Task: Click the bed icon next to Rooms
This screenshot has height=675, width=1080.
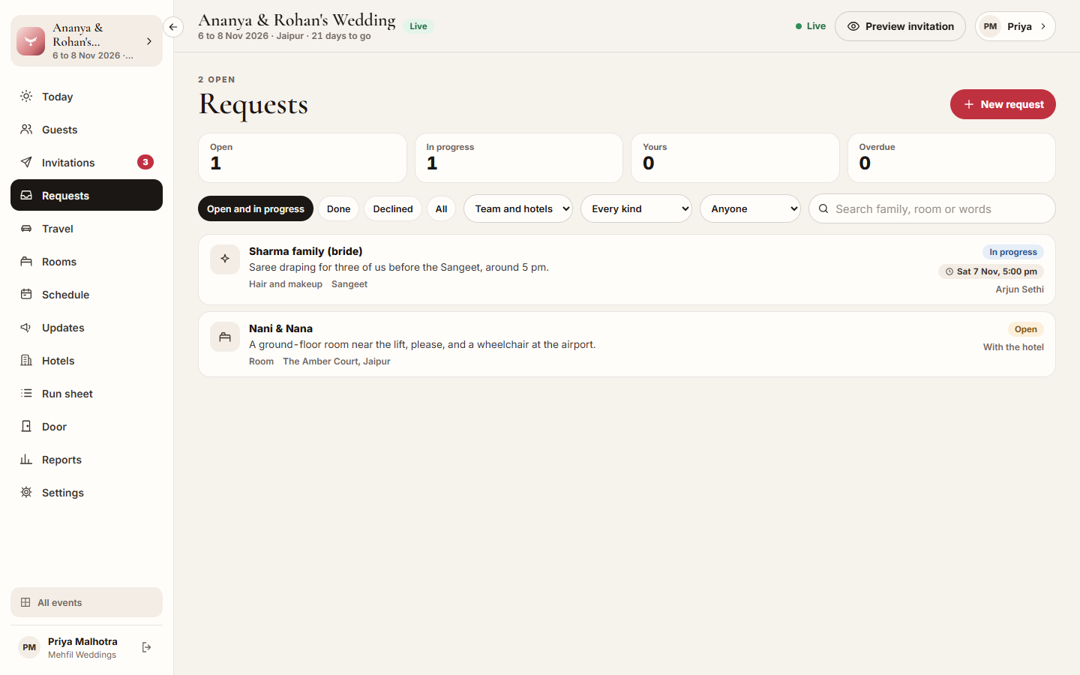Action: 26,261
